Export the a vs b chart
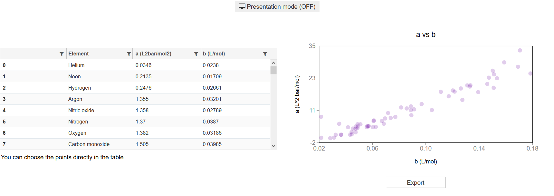 click(415, 182)
